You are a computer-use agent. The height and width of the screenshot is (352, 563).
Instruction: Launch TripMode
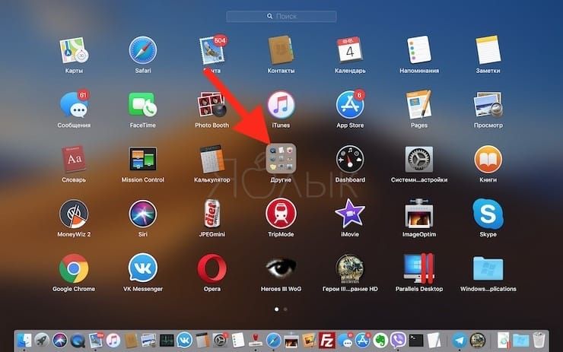[x=281, y=214]
